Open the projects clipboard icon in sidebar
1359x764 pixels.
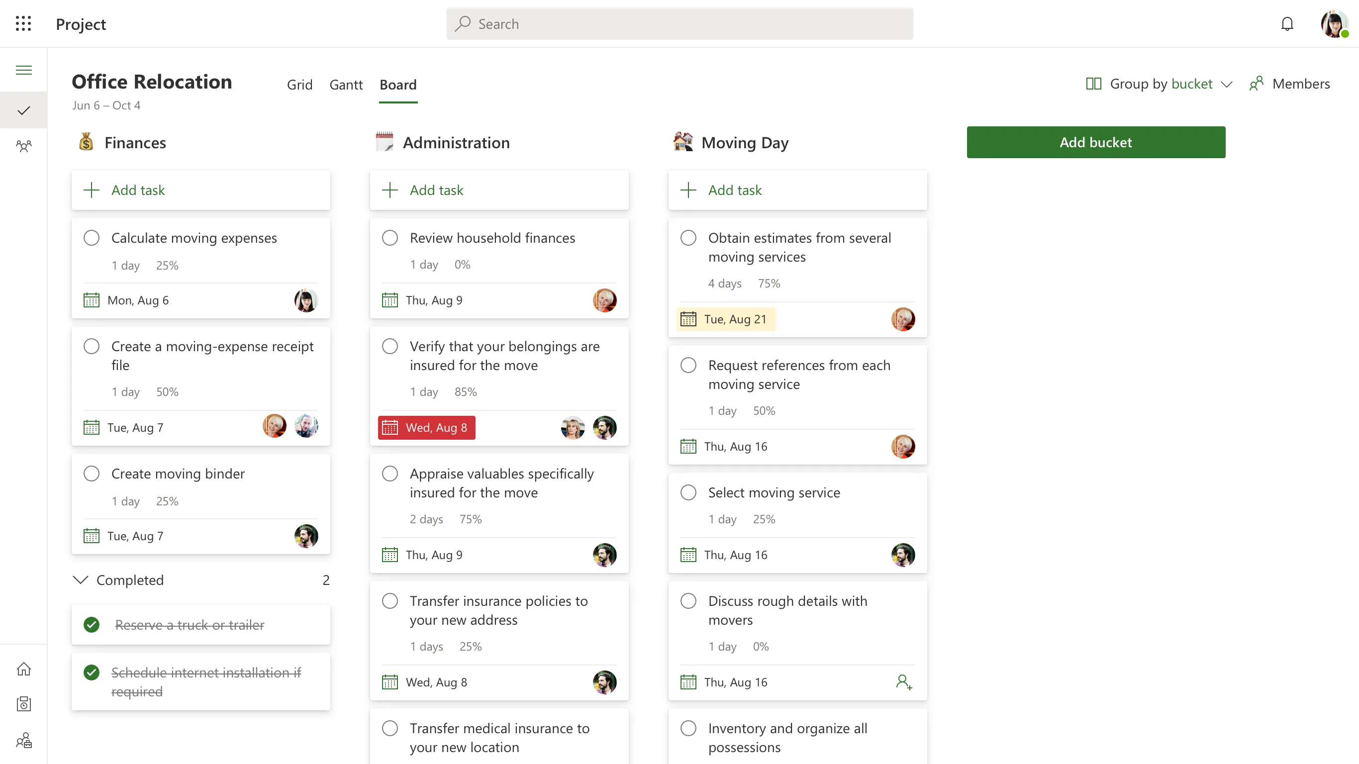click(x=24, y=704)
